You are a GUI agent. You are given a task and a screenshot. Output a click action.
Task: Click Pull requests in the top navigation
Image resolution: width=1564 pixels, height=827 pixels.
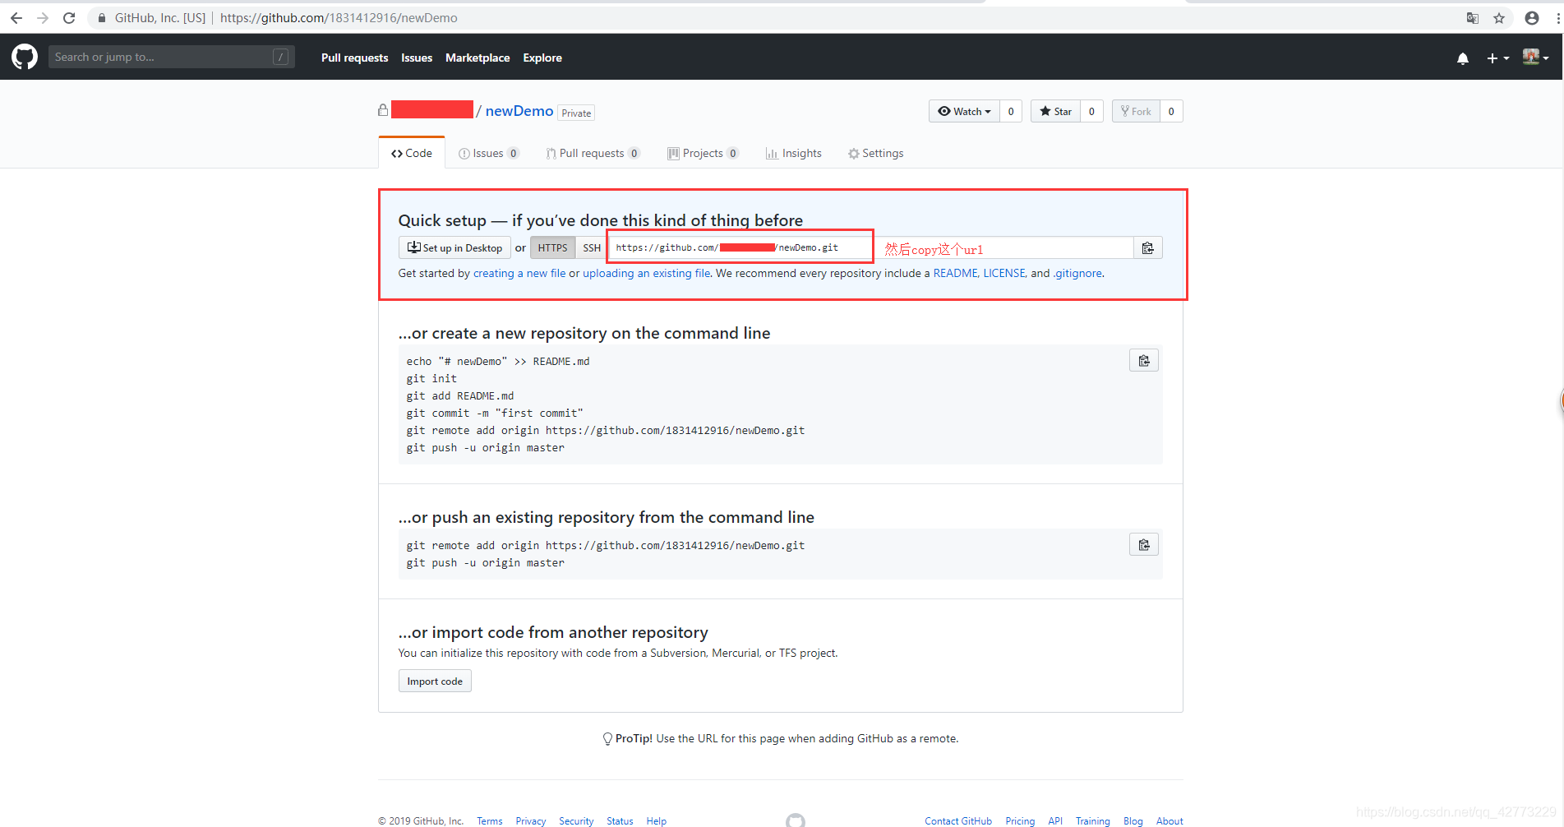[x=355, y=58]
